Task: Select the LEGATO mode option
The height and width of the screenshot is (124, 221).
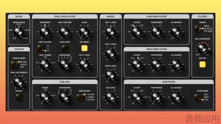Action: (22, 64)
